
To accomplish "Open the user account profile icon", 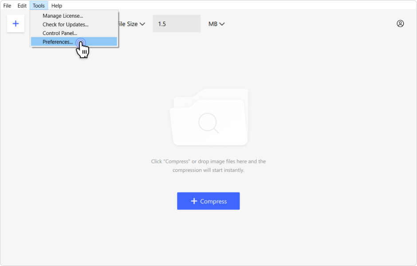I will [x=400, y=23].
